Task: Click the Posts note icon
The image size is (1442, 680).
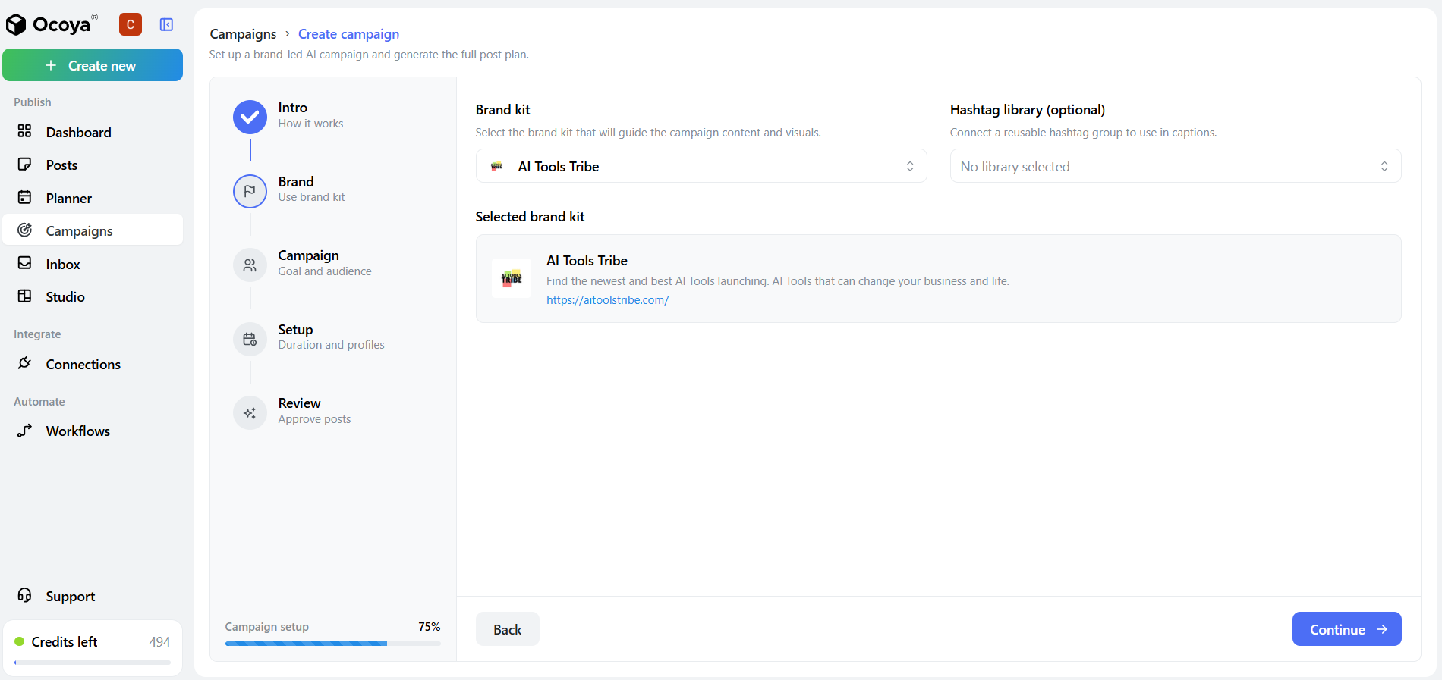Action: 24,164
